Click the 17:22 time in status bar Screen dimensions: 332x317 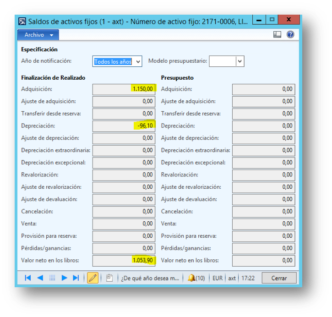[x=248, y=278]
